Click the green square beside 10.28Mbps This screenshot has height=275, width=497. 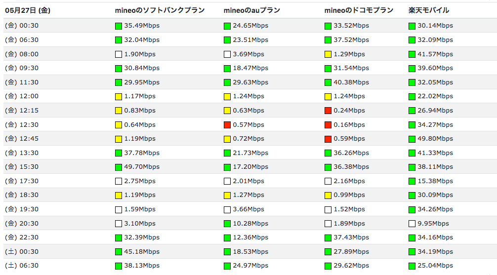tap(227, 224)
